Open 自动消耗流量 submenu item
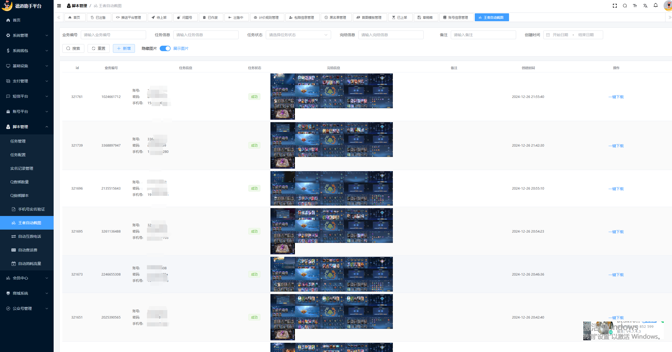 point(27,264)
